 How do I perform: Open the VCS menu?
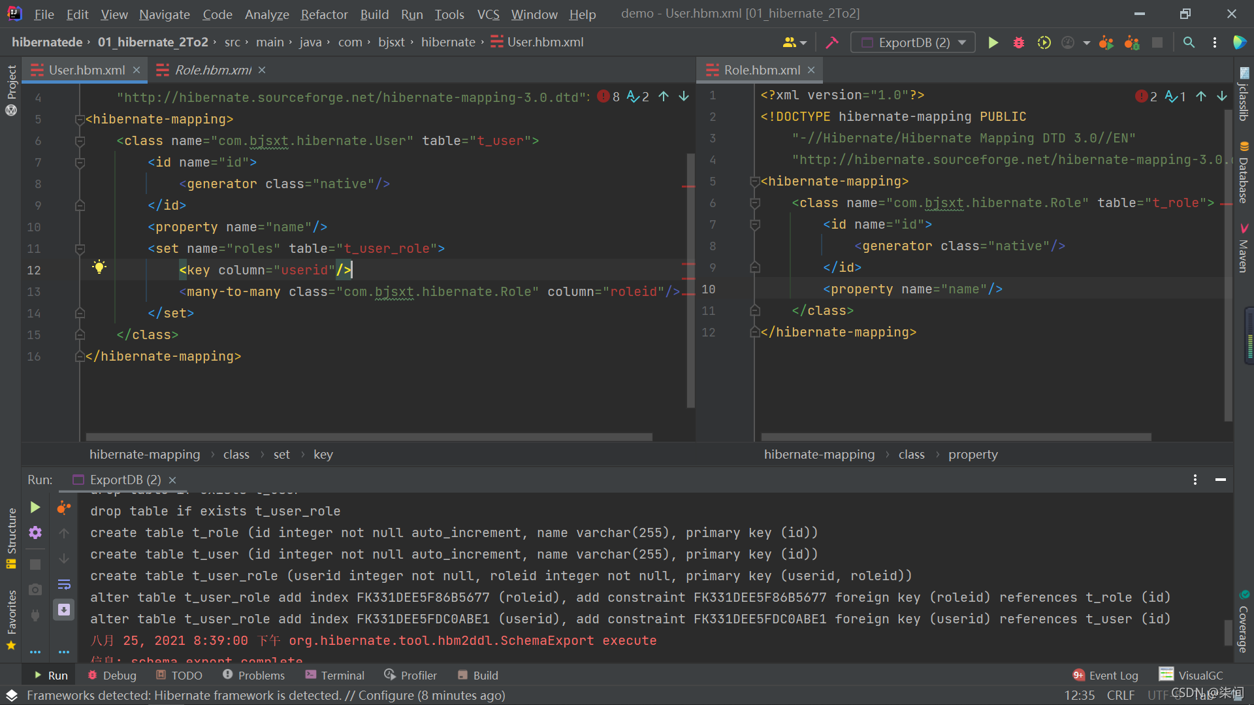tap(488, 14)
